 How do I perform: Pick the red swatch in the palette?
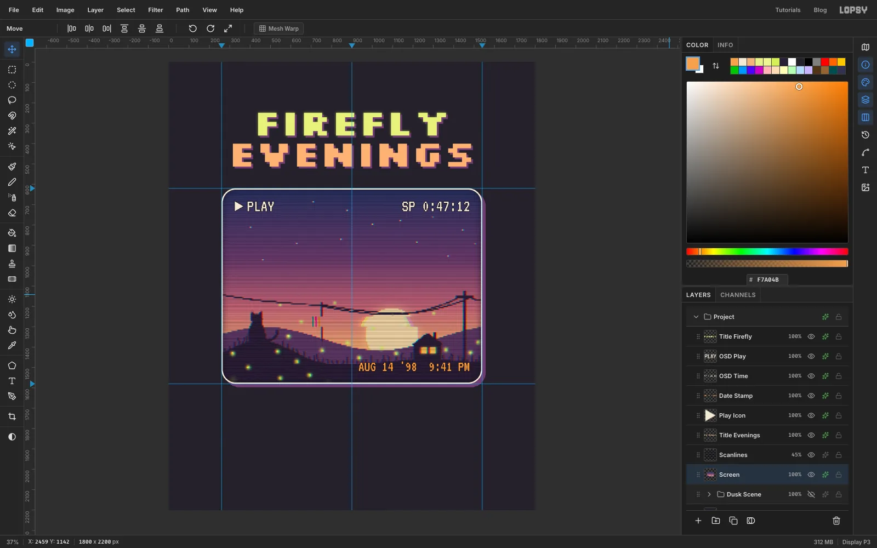(825, 62)
